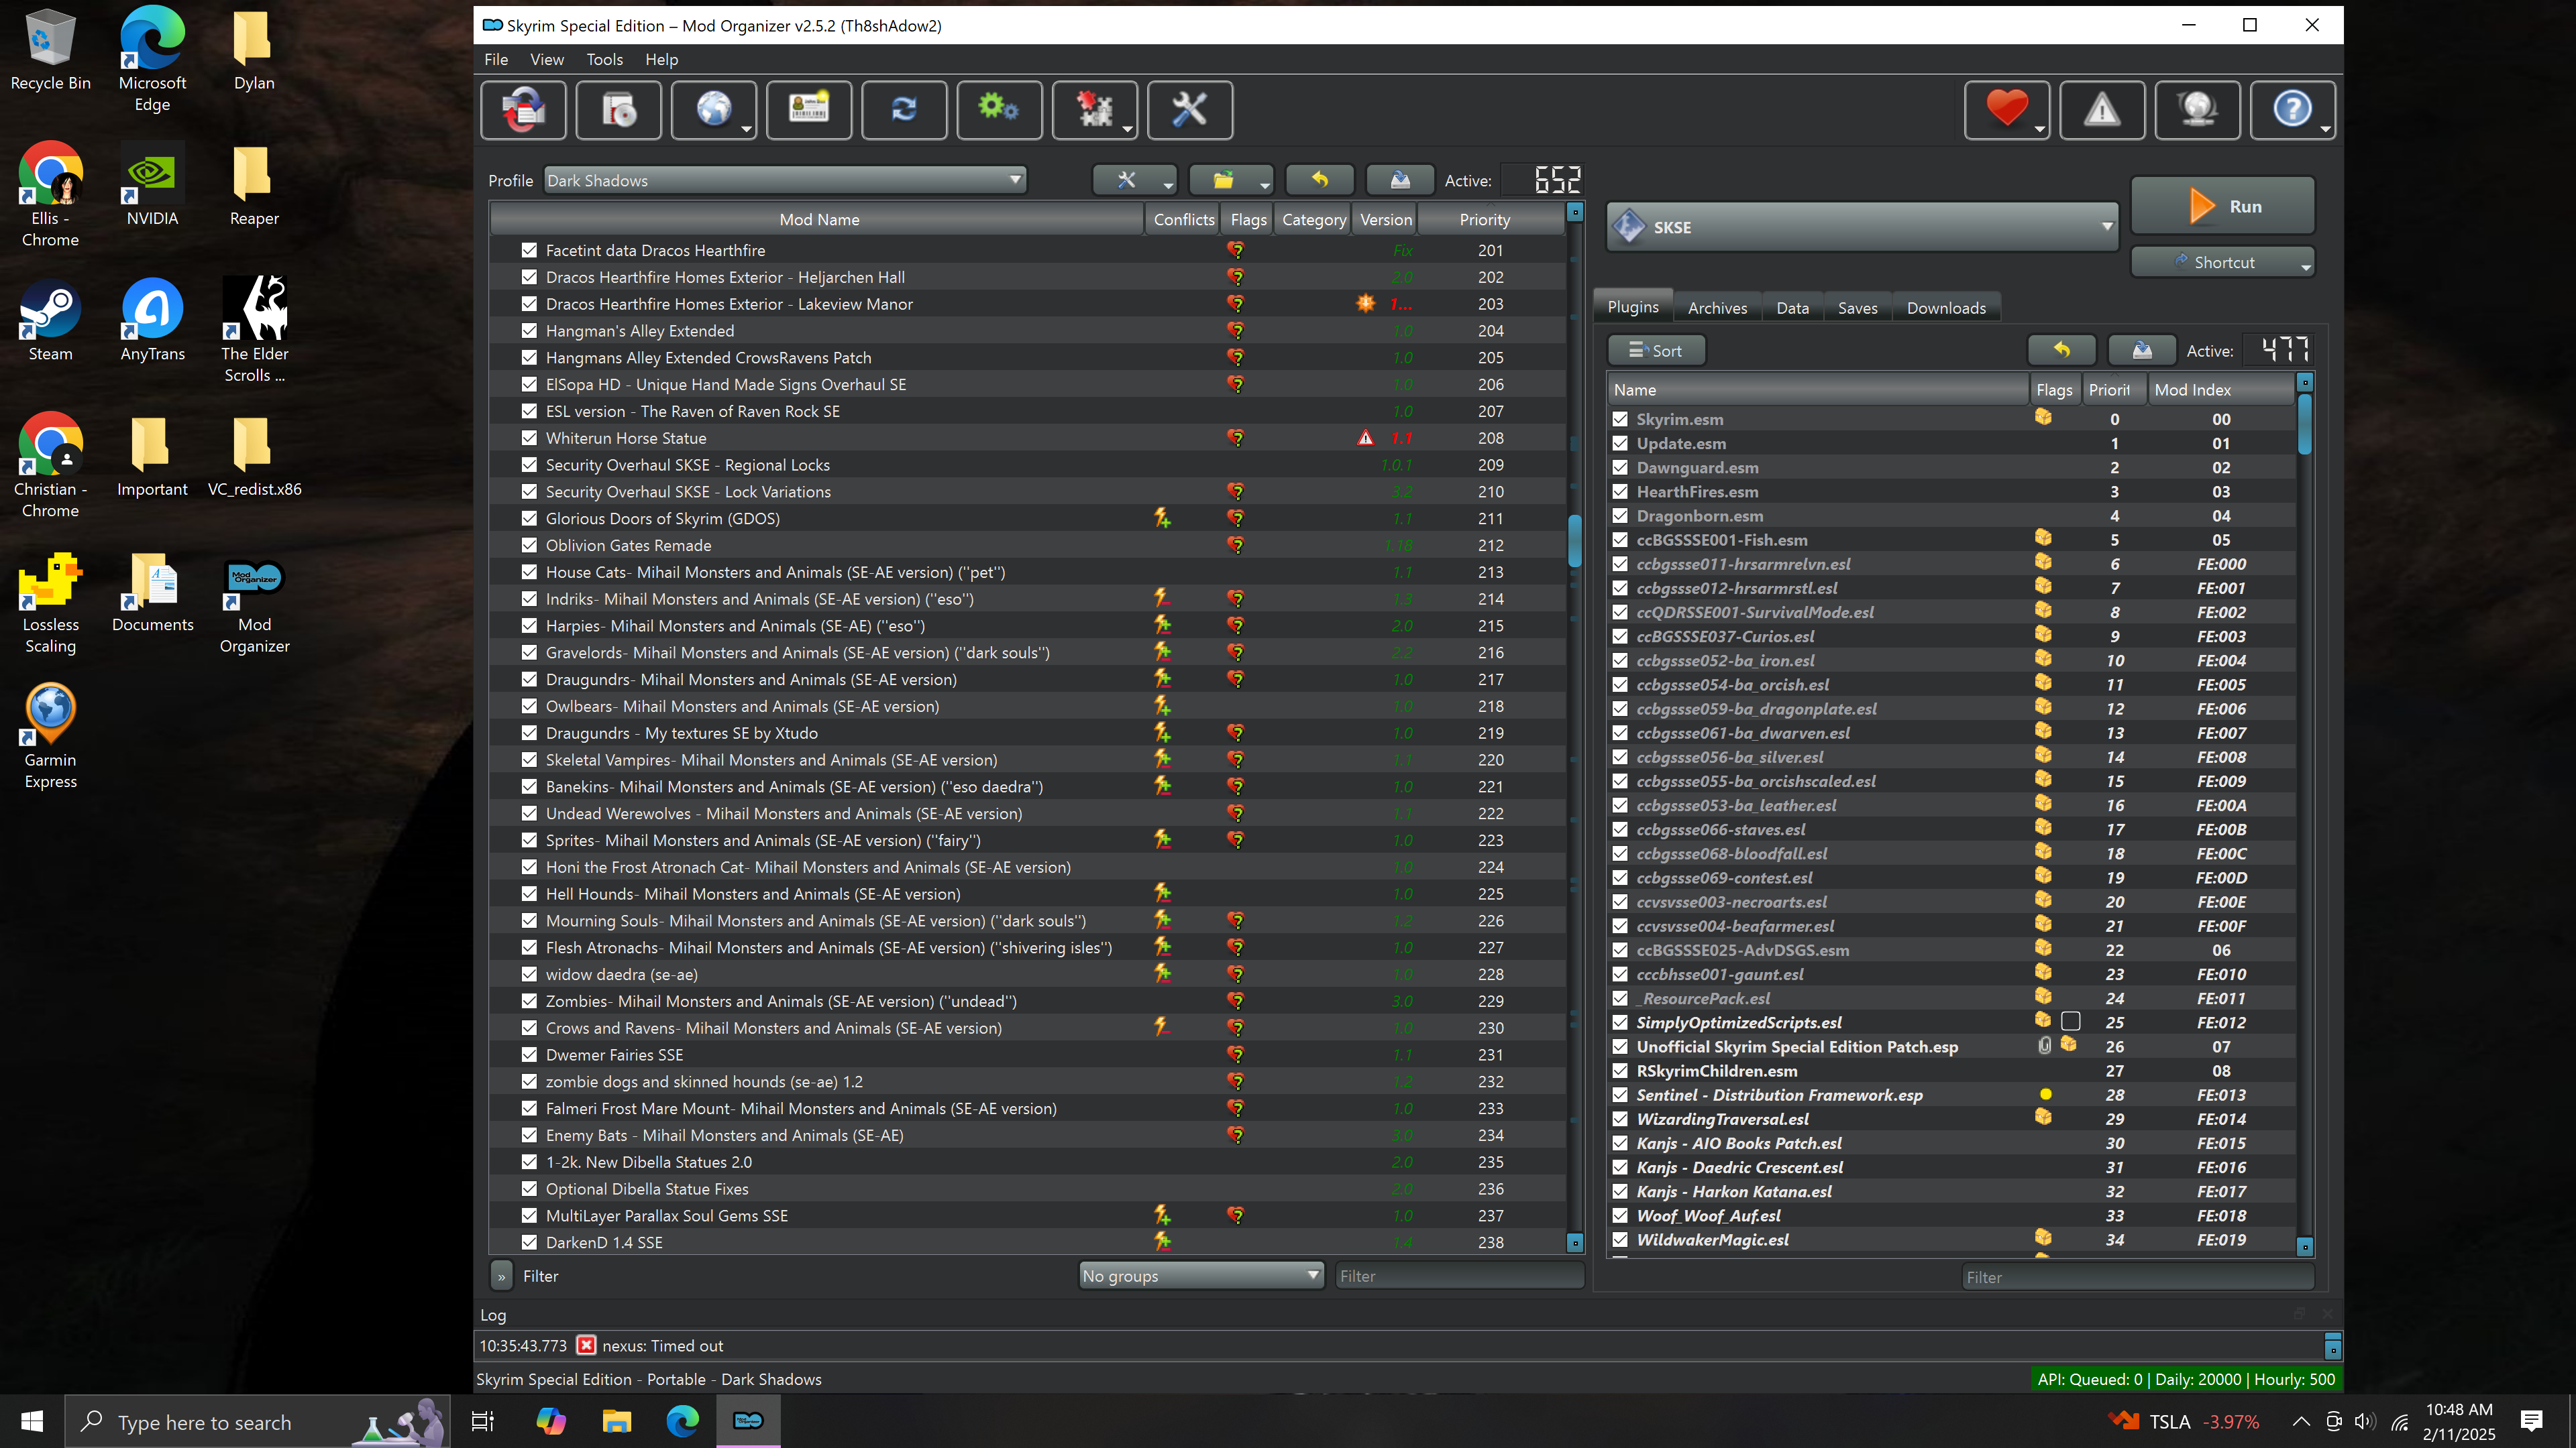Switch to the Downloads tab
Viewport: 2576px width, 1448px height.
(1946, 308)
